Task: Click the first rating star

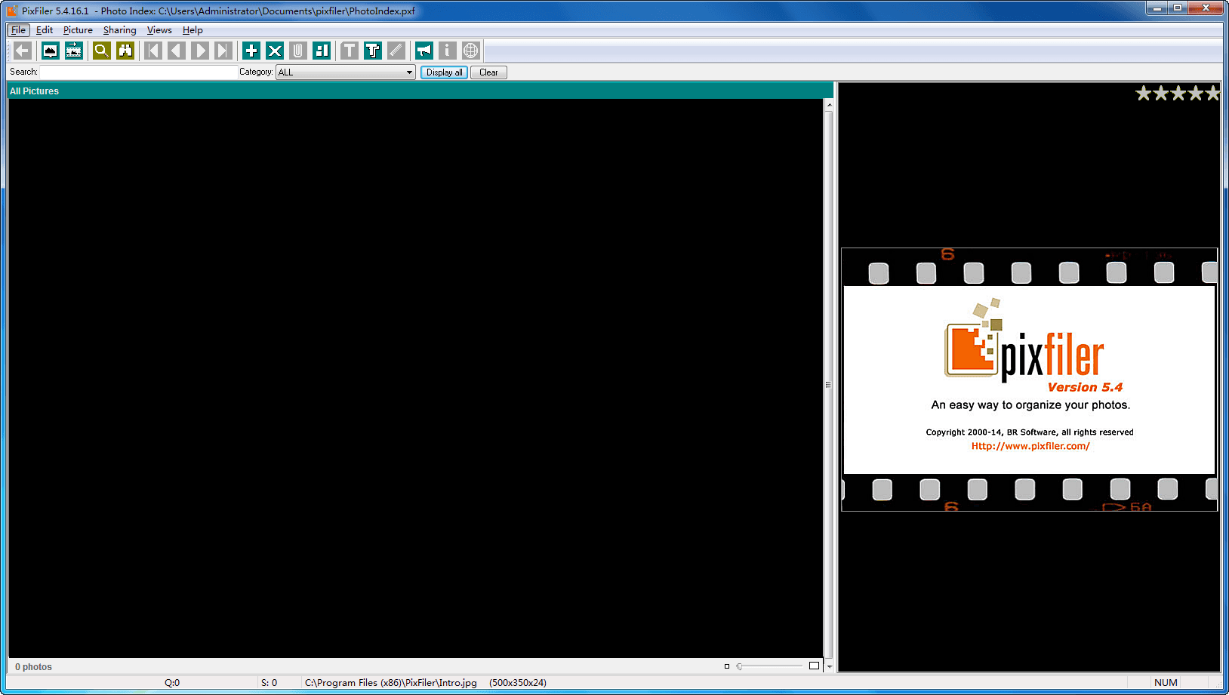Action: [1144, 93]
